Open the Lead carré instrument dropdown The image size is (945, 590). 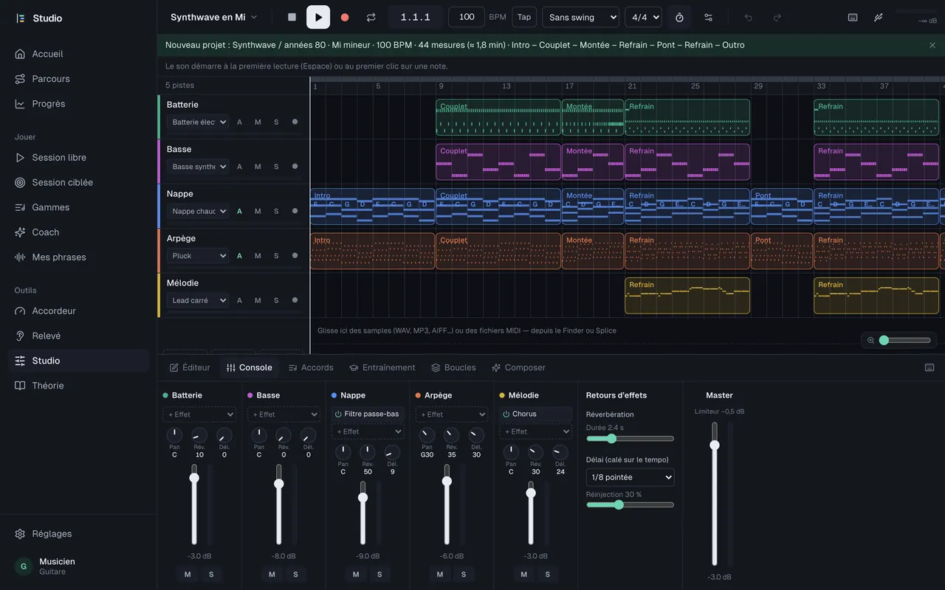198,300
